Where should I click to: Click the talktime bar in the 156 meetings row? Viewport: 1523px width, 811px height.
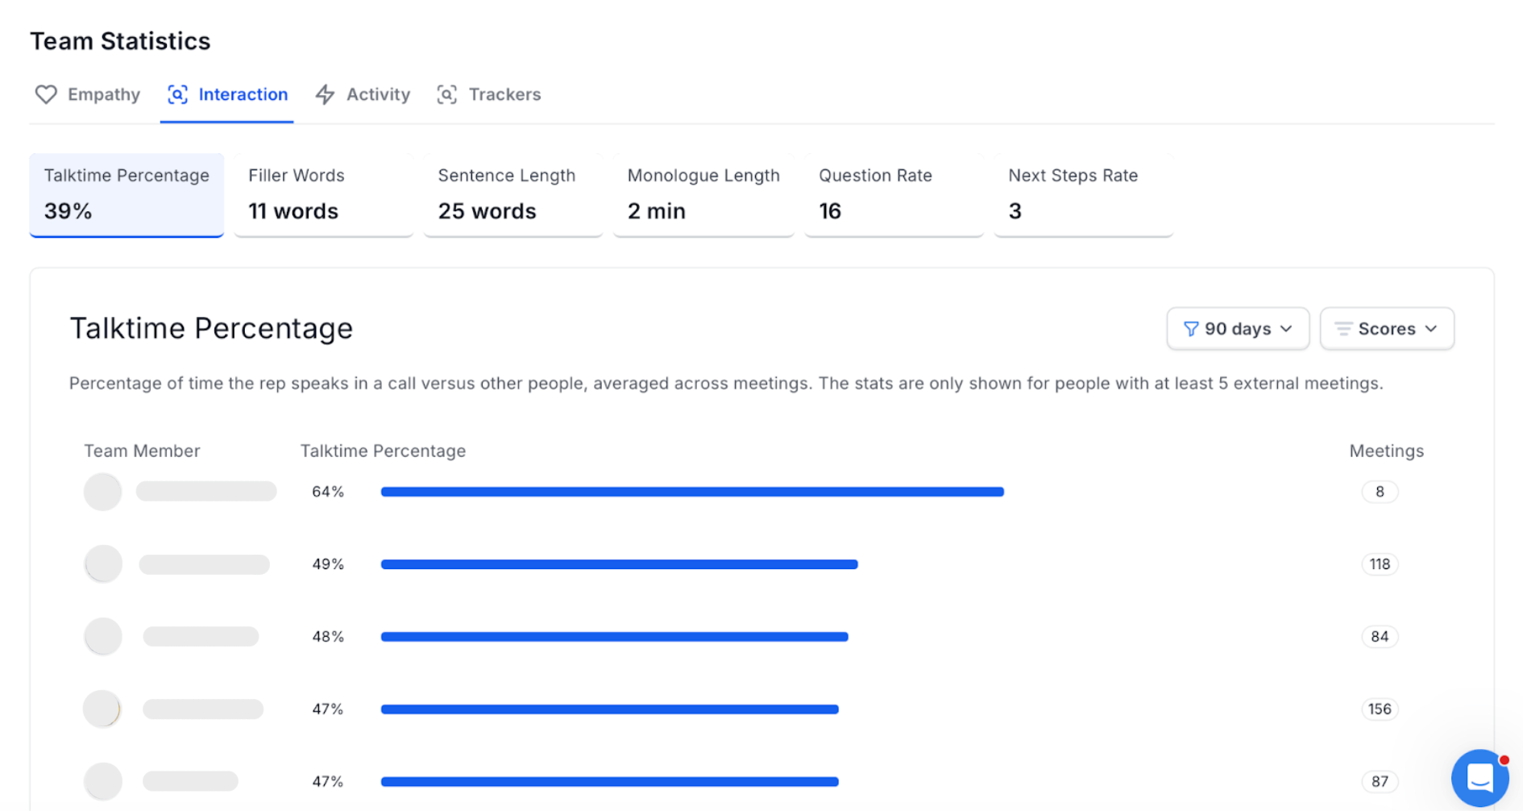tap(609, 709)
